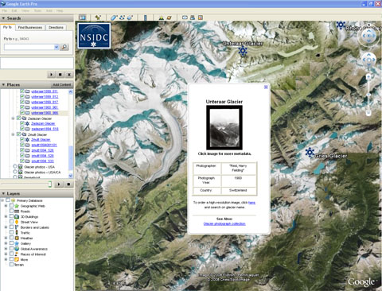
Task: Select the Add Polygon tool
Action: [x=114, y=17]
